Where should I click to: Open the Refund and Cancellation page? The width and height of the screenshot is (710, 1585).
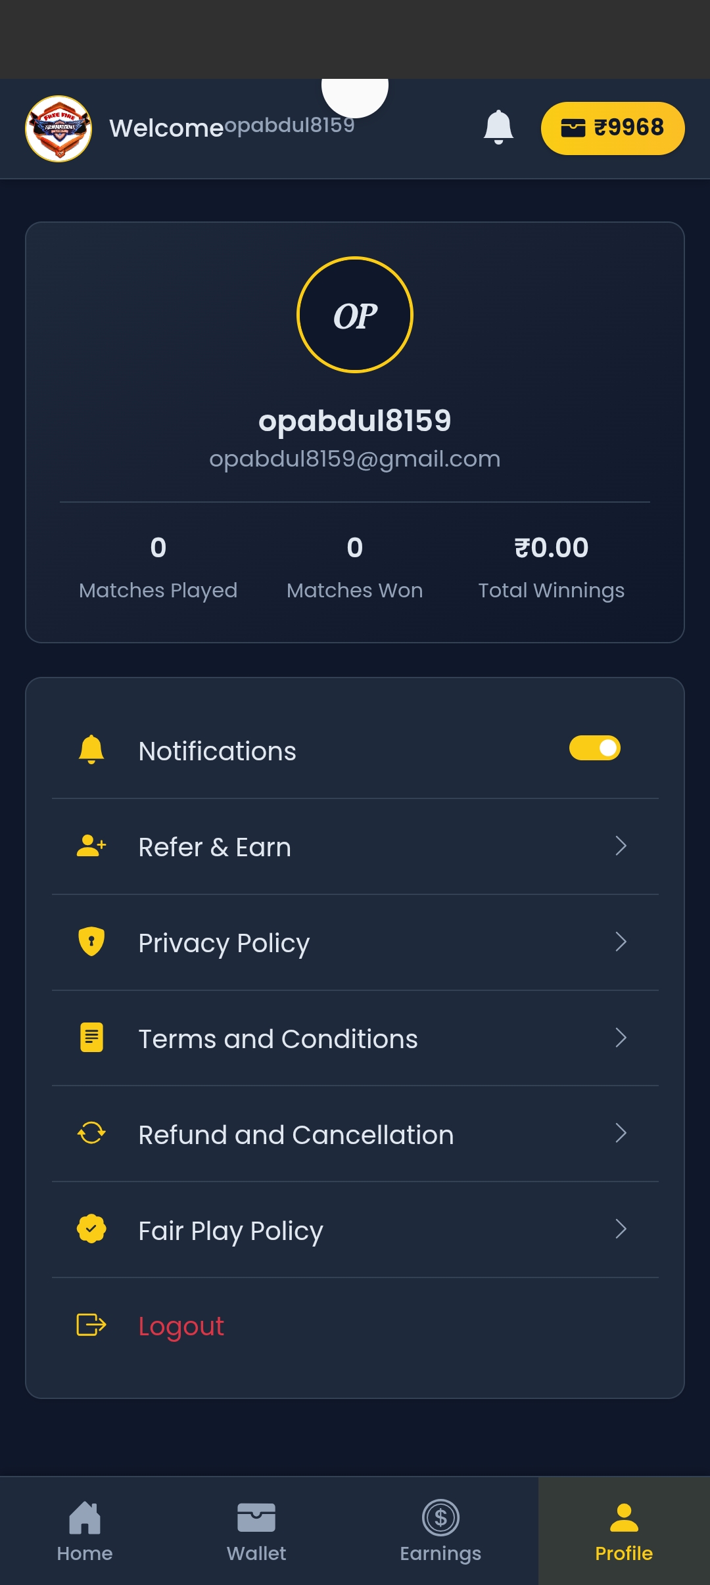pos(296,1135)
